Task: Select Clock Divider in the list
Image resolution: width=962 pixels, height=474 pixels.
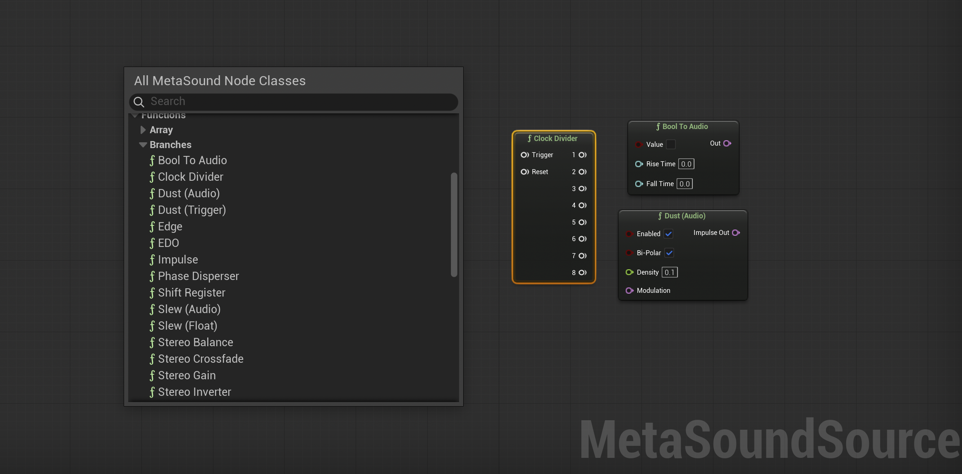Action: click(190, 177)
